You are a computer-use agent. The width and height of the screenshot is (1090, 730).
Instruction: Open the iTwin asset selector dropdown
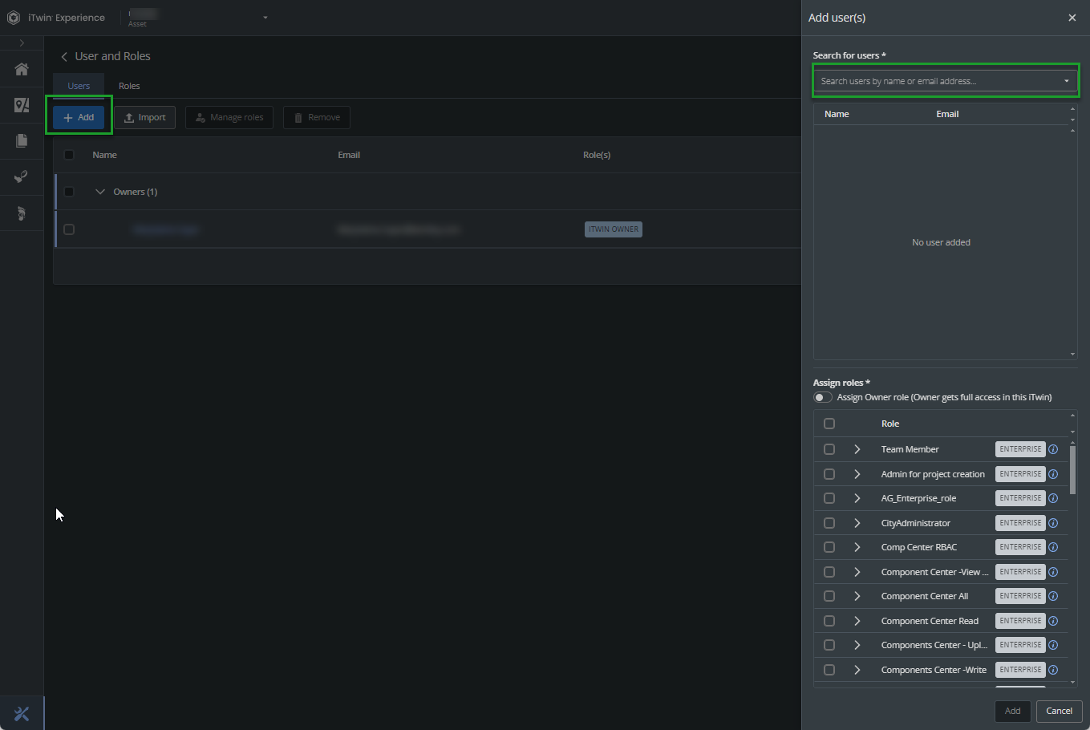point(265,18)
